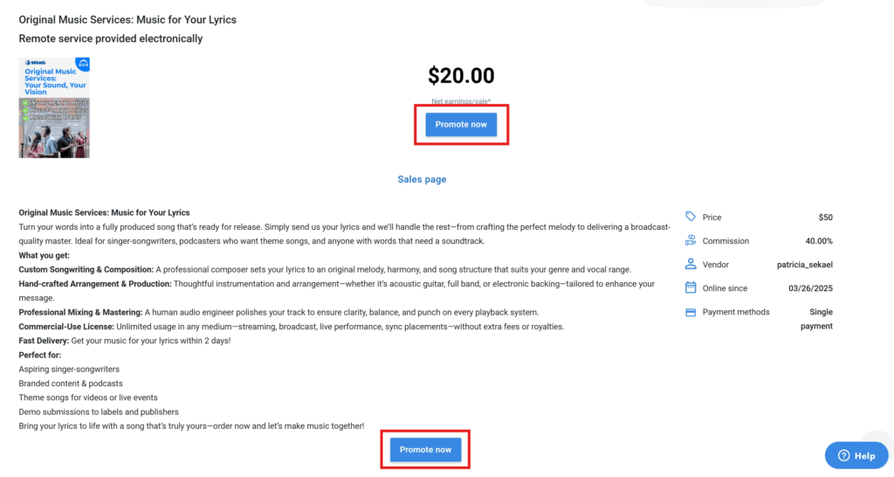Image resolution: width=894 pixels, height=477 pixels.
Task: Click the payment methods card icon
Action: (691, 312)
